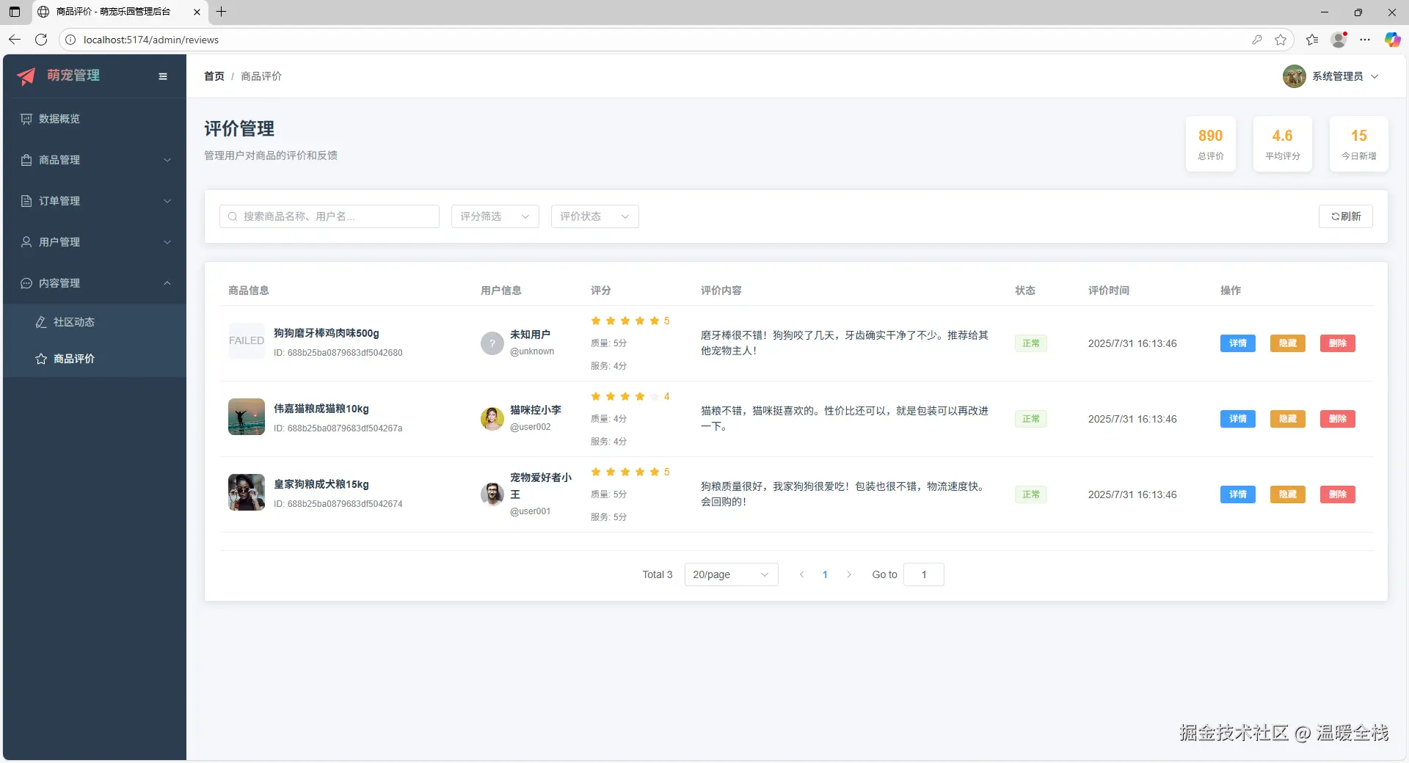Reload the page with browser refresh icon
Screen dimensions: 1409x763
[41, 40]
